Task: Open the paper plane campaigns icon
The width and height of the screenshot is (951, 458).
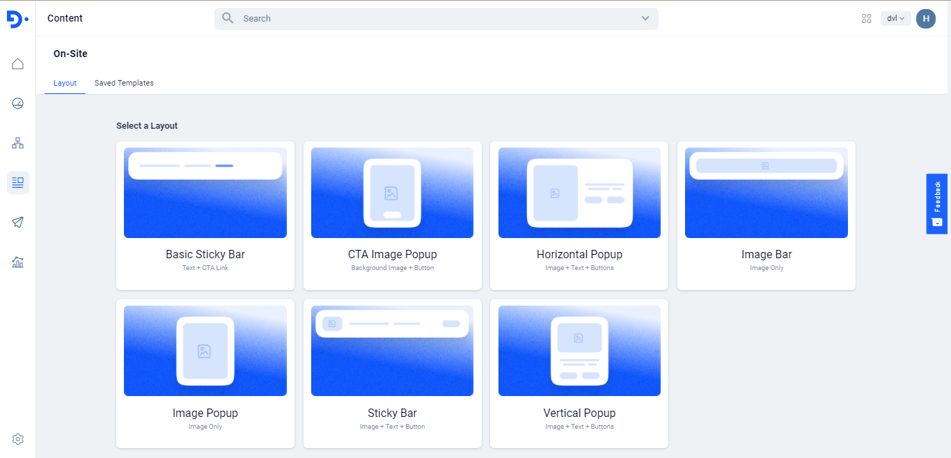Action: point(18,223)
